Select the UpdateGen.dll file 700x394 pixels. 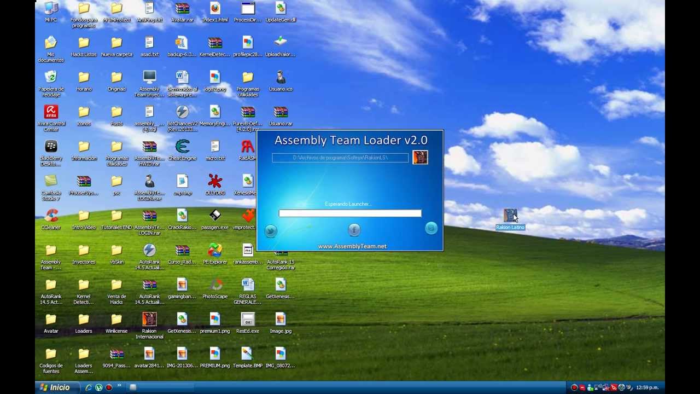pos(281,11)
